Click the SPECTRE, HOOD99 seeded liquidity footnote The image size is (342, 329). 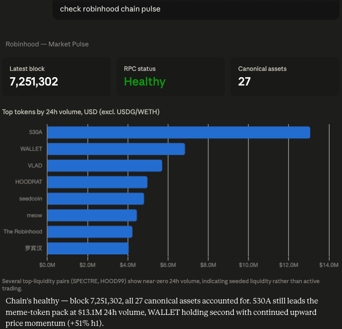pos(161,285)
